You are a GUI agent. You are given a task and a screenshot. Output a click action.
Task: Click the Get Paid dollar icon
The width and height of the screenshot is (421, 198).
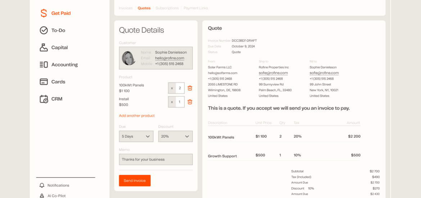(x=44, y=13)
